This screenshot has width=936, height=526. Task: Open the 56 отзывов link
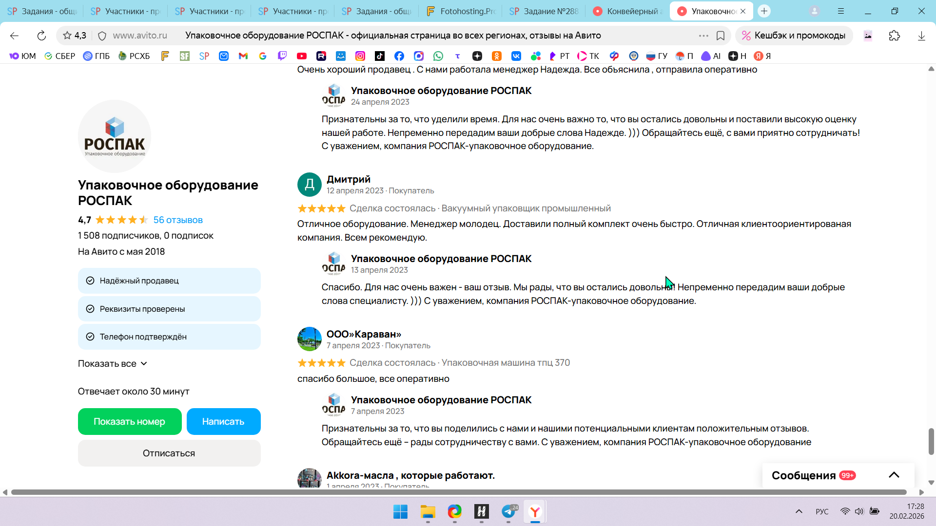(178, 220)
